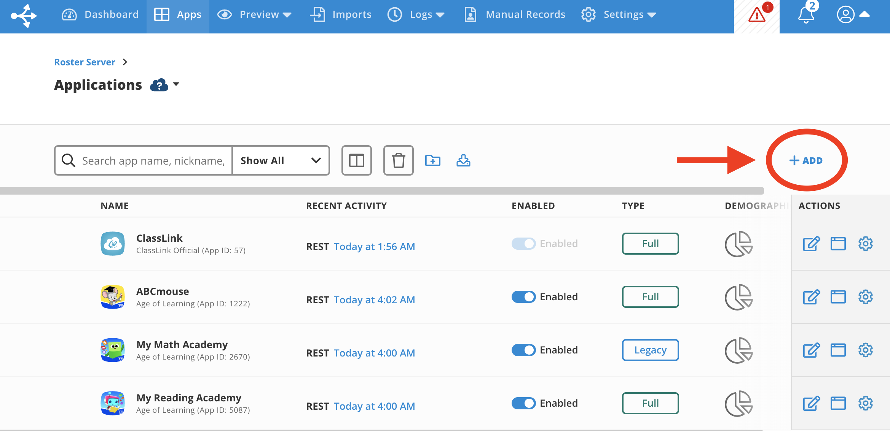Click the ABCmouse application name

pos(163,292)
